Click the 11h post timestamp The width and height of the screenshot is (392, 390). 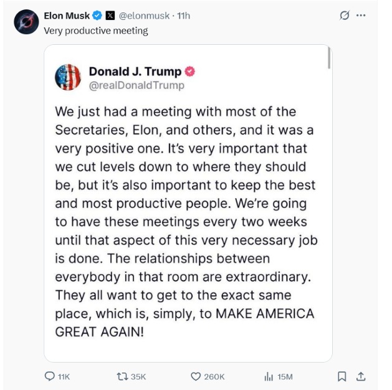pos(184,16)
